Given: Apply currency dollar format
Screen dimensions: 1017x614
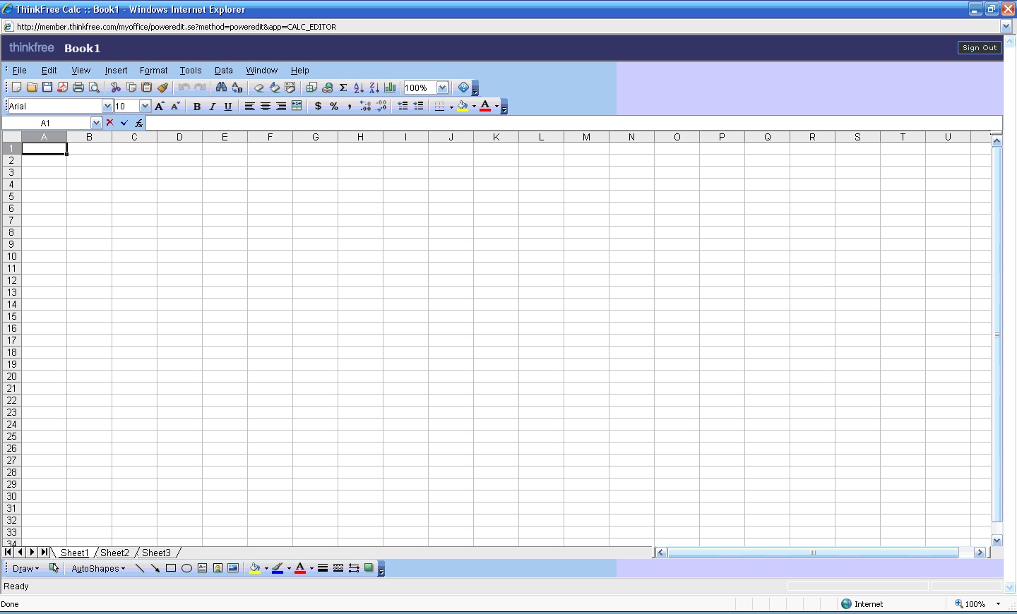Looking at the screenshot, I should click(x=318, y=106).
